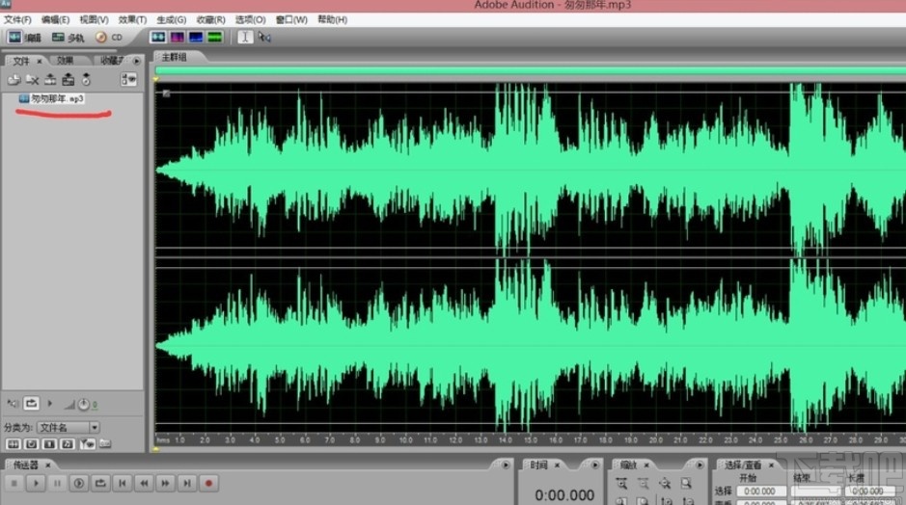This screenshot has height=505, width=906.
Task: Go to beginning transport button
Action: tap(123, 483)
